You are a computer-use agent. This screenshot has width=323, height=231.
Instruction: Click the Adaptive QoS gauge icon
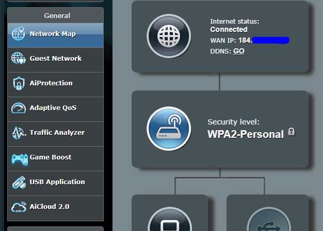click(19, 108)
